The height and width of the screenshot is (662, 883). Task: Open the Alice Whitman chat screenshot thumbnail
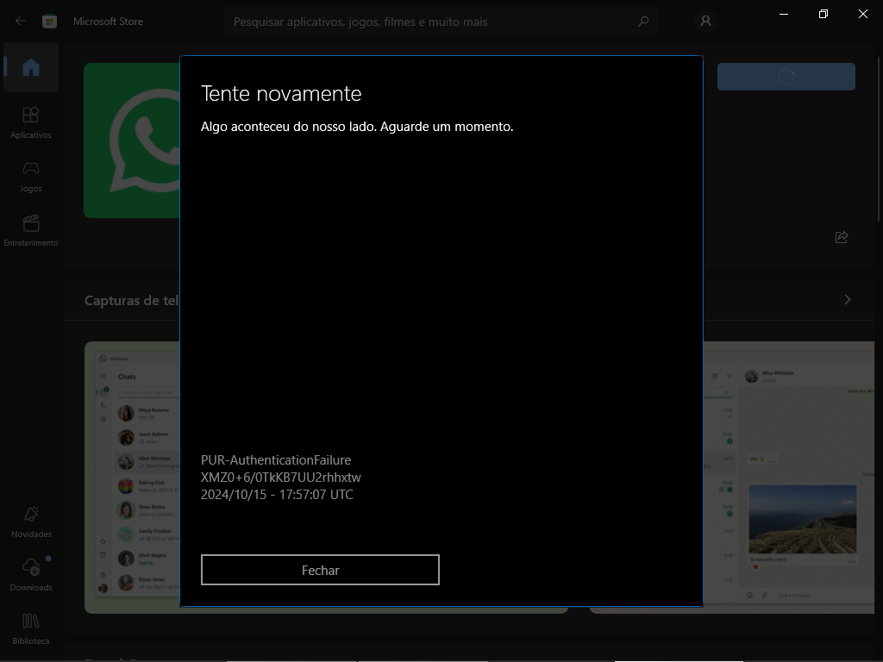(788, 478)
